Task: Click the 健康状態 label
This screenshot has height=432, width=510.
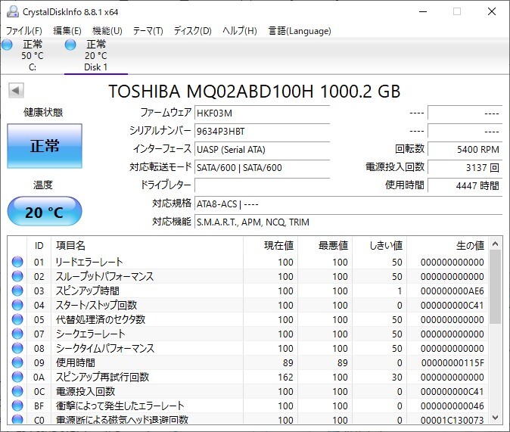Action: tap(43, 113)
